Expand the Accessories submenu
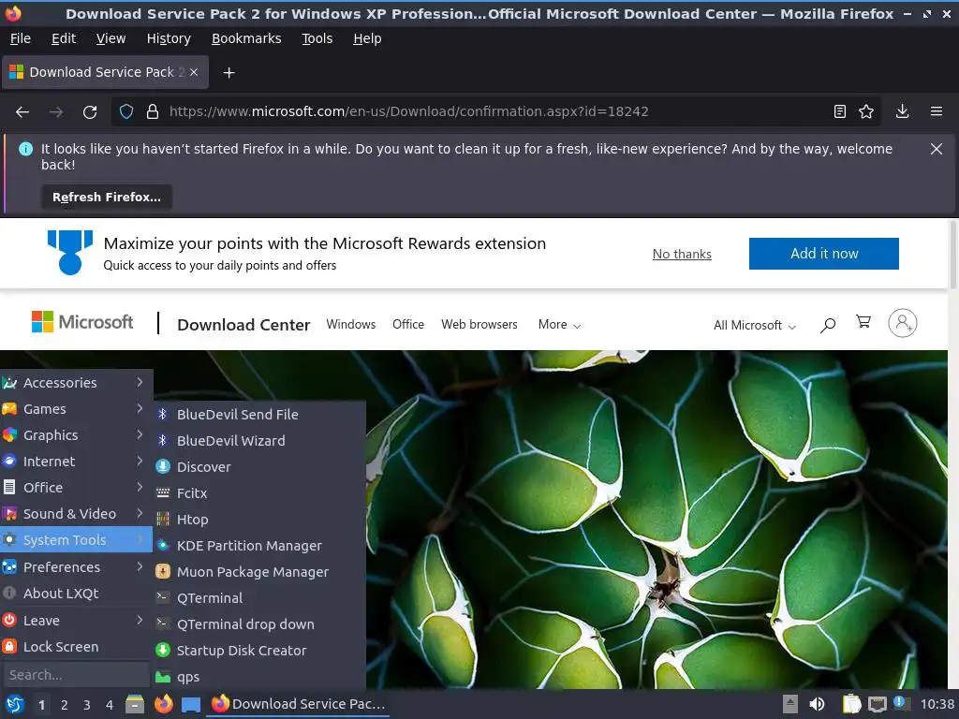 (76, 383)
